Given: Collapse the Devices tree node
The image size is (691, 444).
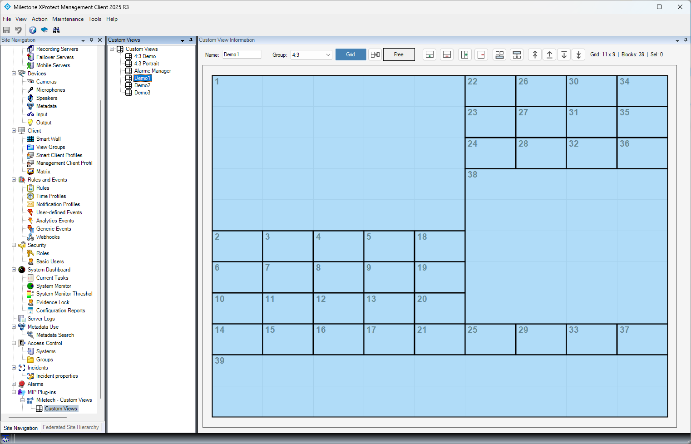Looking at the screenshot, I should [14, 73].
